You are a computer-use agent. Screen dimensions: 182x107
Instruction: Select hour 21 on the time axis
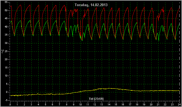[x=158, y=104]
